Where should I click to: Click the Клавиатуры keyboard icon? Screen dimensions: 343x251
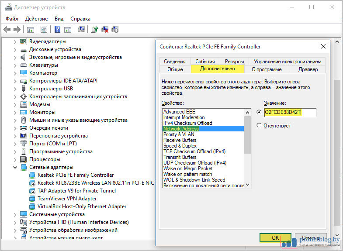(24, 65)
